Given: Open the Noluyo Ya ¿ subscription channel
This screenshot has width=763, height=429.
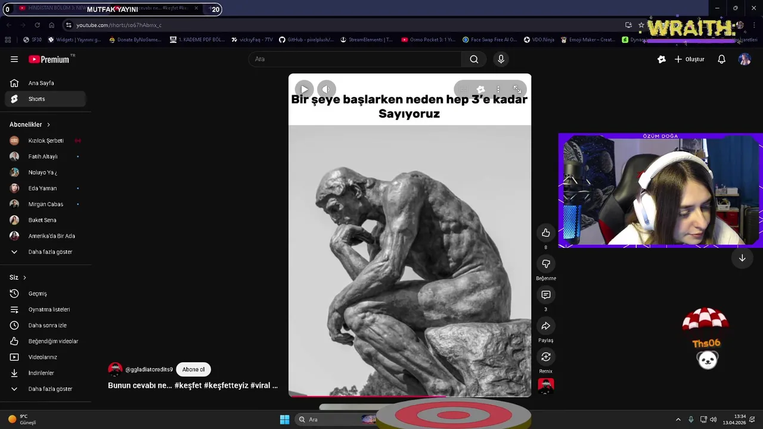Looking at the screenshot, I should (x=45, y=172).
